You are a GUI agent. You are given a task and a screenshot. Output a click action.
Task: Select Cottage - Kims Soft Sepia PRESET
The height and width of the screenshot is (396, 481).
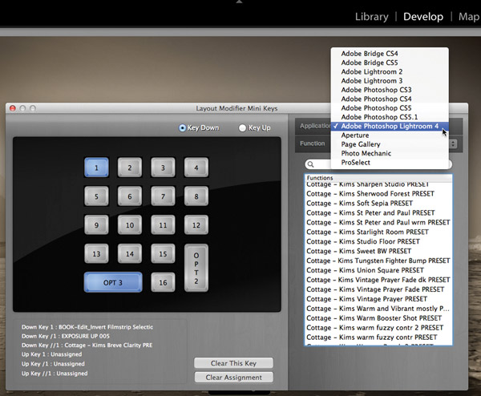(378, 203)
